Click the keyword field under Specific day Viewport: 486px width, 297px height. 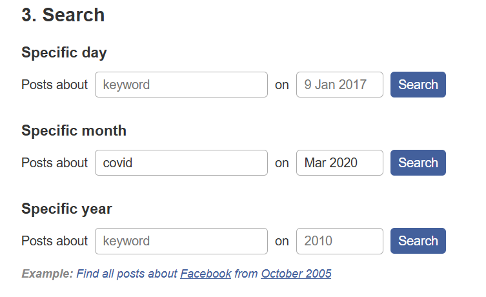[x=181, y=85]
